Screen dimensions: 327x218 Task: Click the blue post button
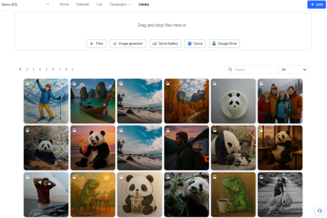(x=316, y=4)
